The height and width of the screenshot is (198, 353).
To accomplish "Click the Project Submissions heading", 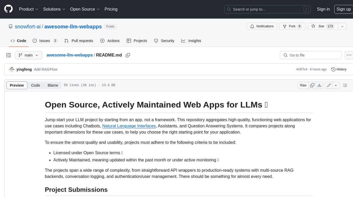I will 76,189.
